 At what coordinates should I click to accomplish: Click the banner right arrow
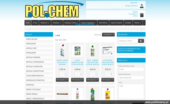point(141,29)
